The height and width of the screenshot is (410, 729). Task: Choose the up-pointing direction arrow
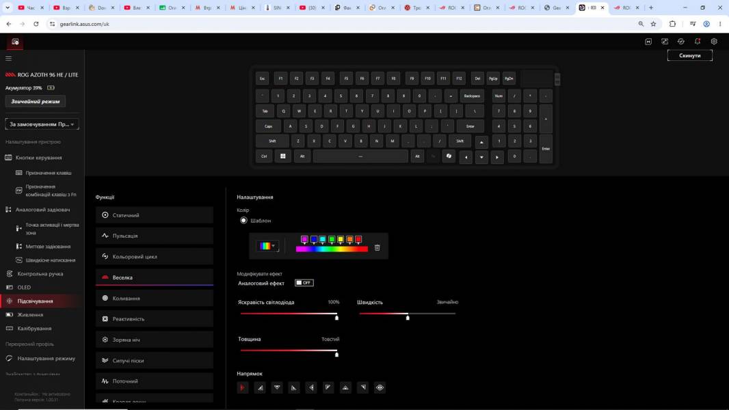tap(345, 387)
